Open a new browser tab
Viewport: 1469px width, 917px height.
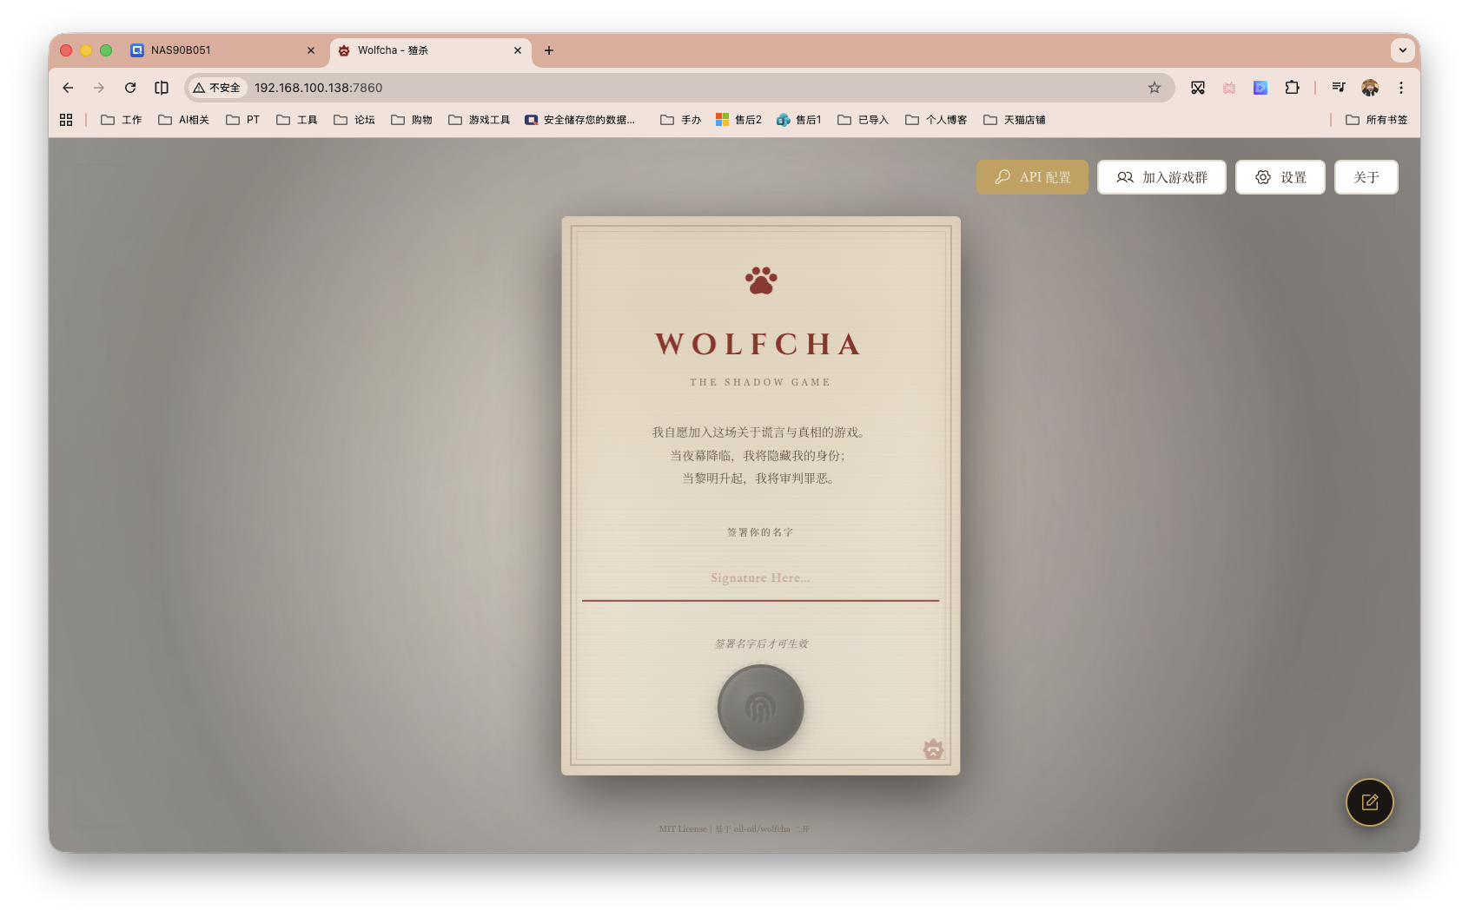(x=549, y=50)
